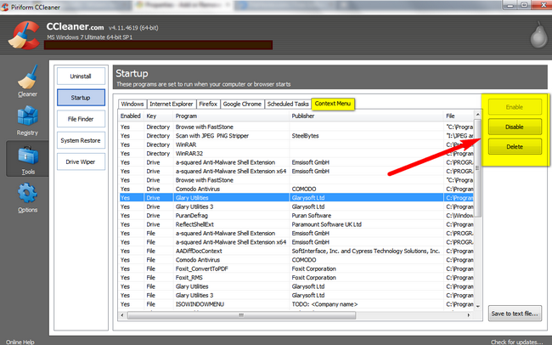Select the AADiffDocContext row
Image resolution: width=552 pixels, height=345 pixels.
coord(296,251)
